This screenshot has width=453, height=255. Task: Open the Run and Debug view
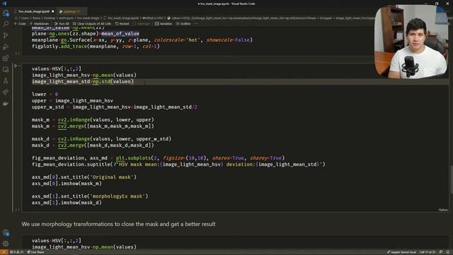6,47
